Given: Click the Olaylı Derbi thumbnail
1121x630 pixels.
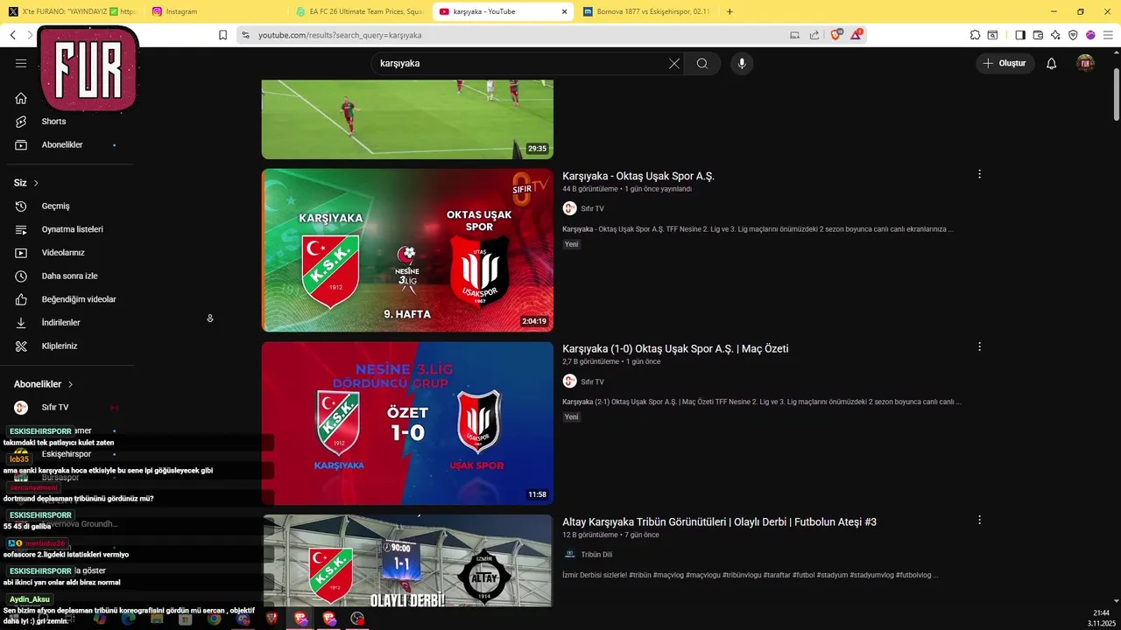Looking at the screenshot, I should tap(407, 560).
